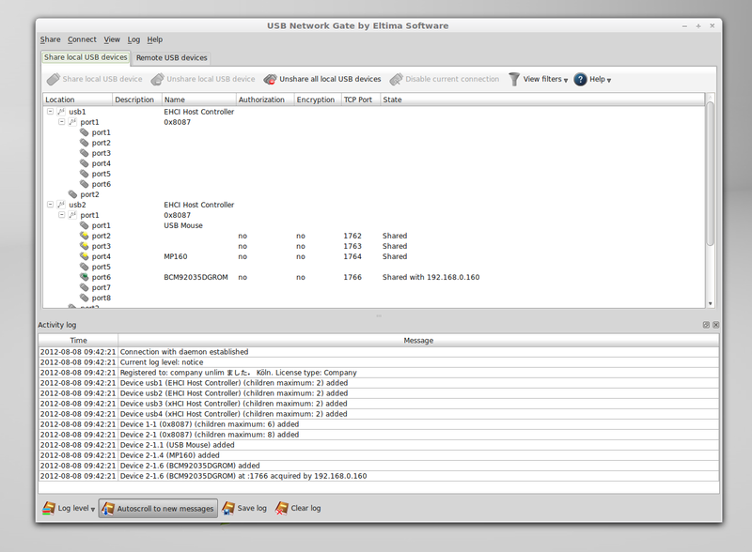
Task: Click the Disable current connection toolbar button
Action: click(x=445, y=79)
